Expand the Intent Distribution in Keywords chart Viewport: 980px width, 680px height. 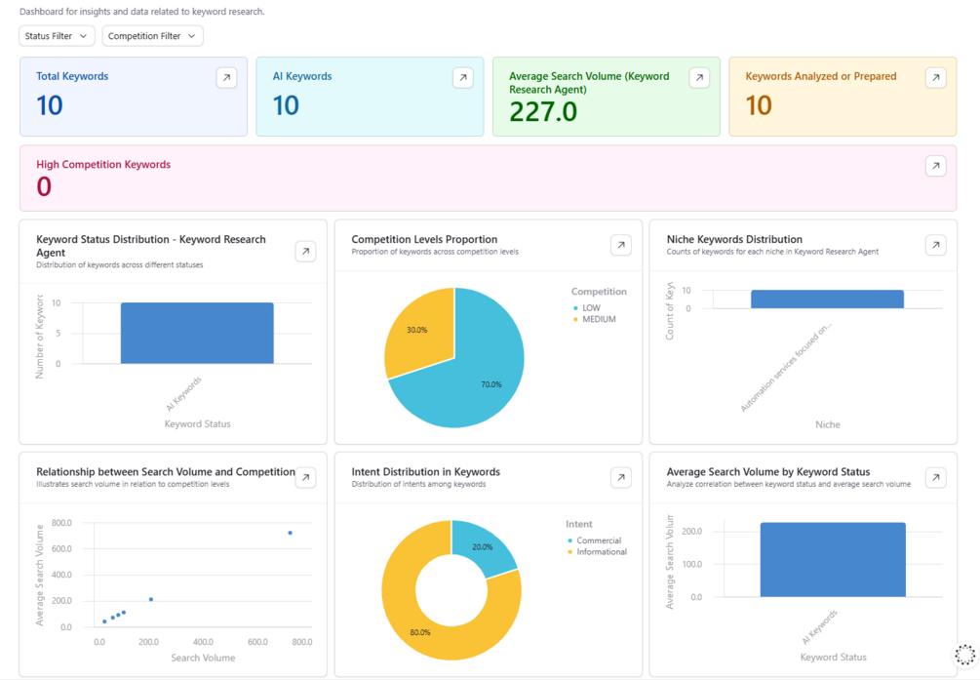tap(620, 477)
